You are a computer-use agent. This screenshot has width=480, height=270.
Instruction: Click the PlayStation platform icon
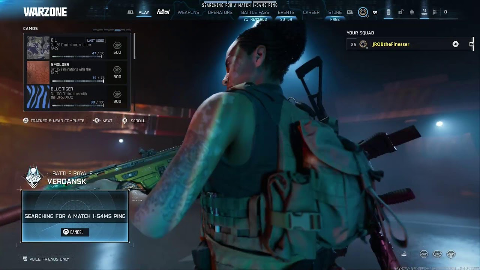click(x=455, y=44)
